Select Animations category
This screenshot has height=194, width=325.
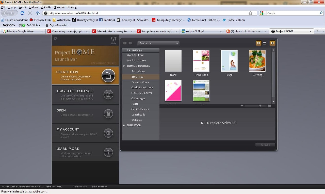click(x=138, y=71)
